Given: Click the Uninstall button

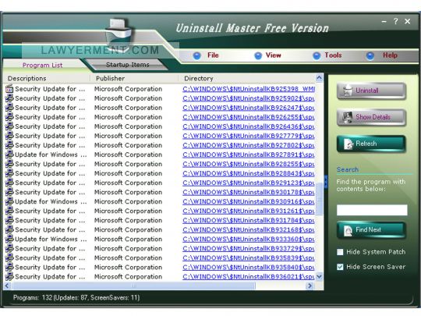Looking at the screenshot, I should 371,91.
